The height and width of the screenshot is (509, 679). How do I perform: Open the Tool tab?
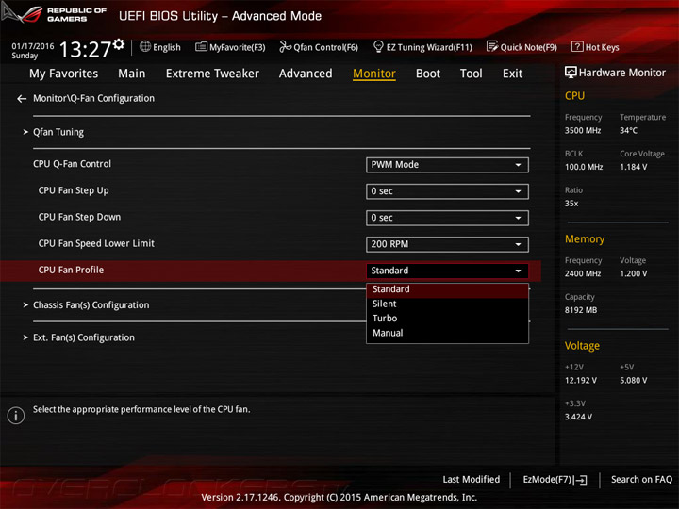pos(471,74)
